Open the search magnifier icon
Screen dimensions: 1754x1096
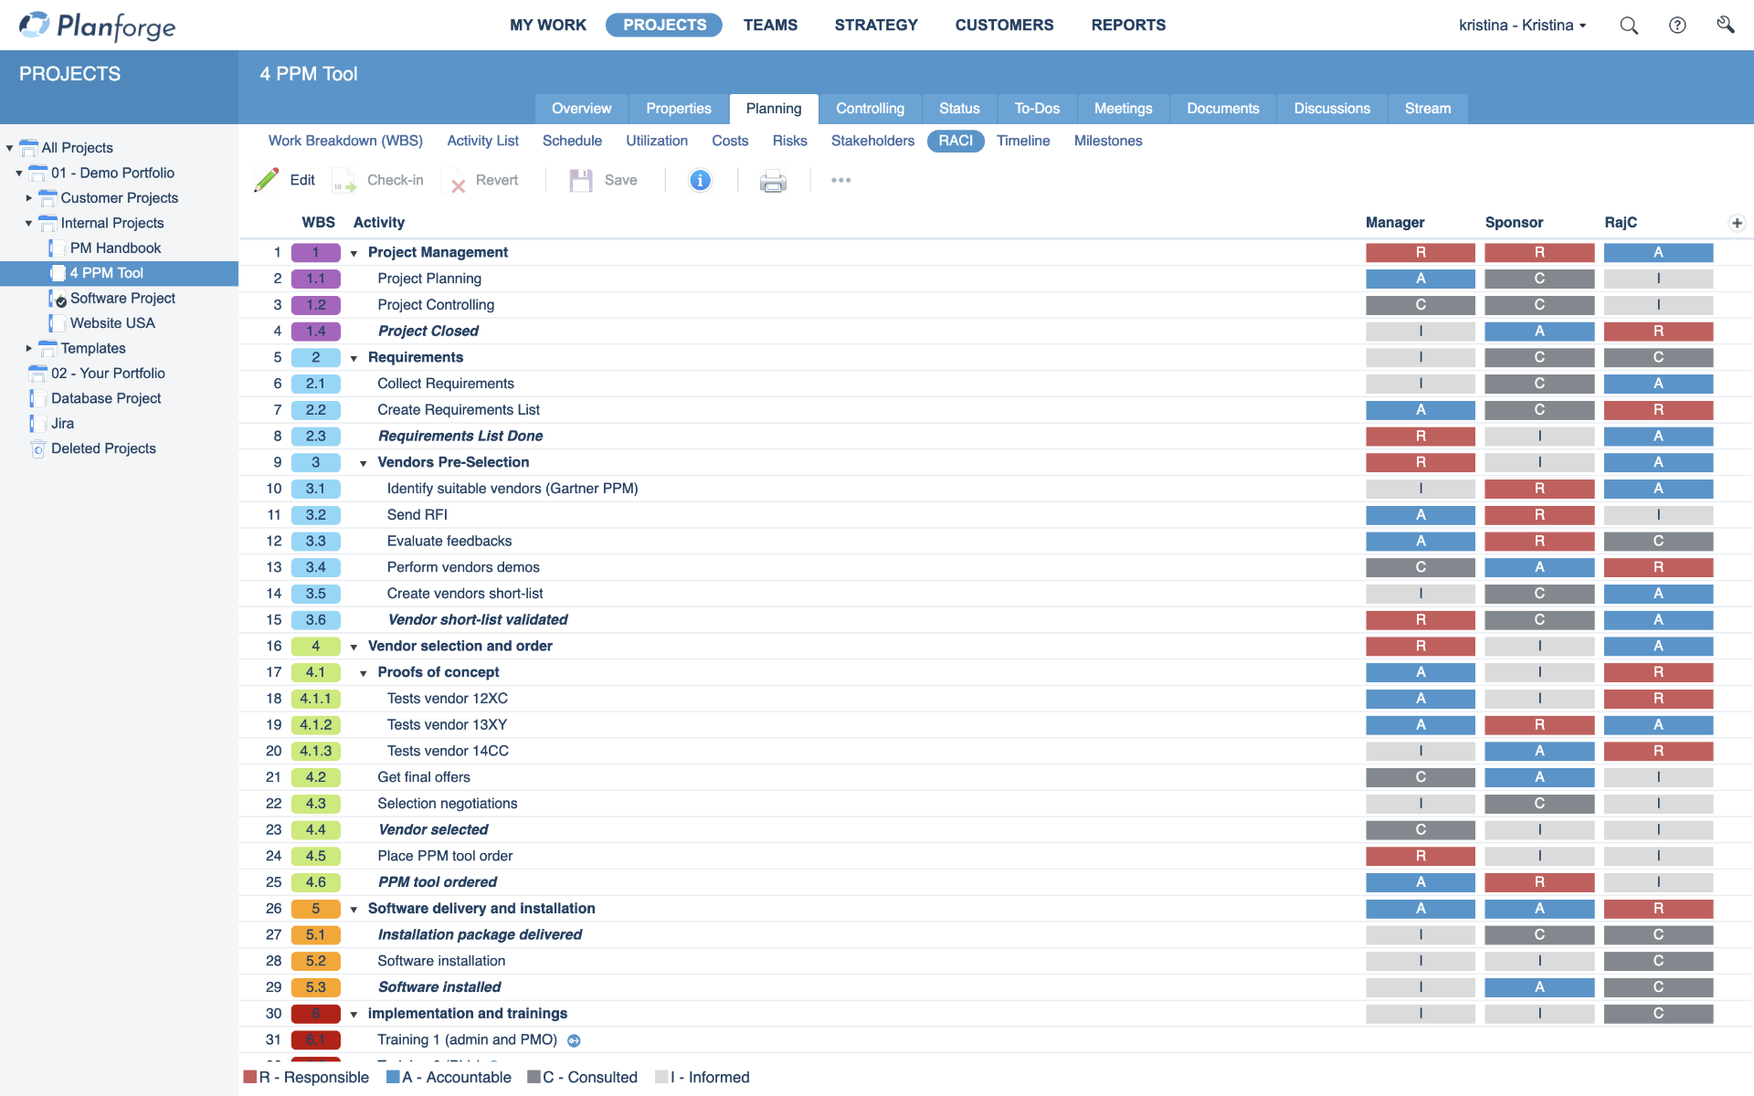point(1629,26)
